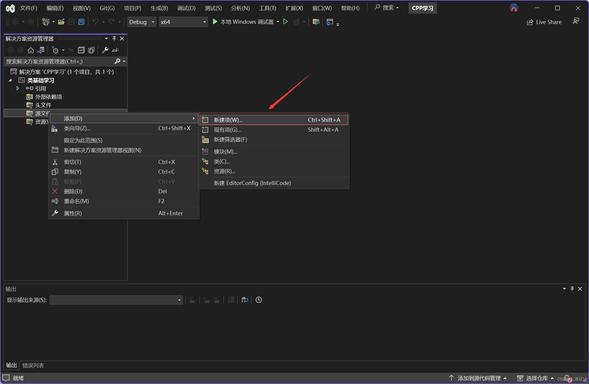This screenshot has width=589, height=384.
Task: Select the 外部依赖项 tree item
Action: tap(49, 97)
